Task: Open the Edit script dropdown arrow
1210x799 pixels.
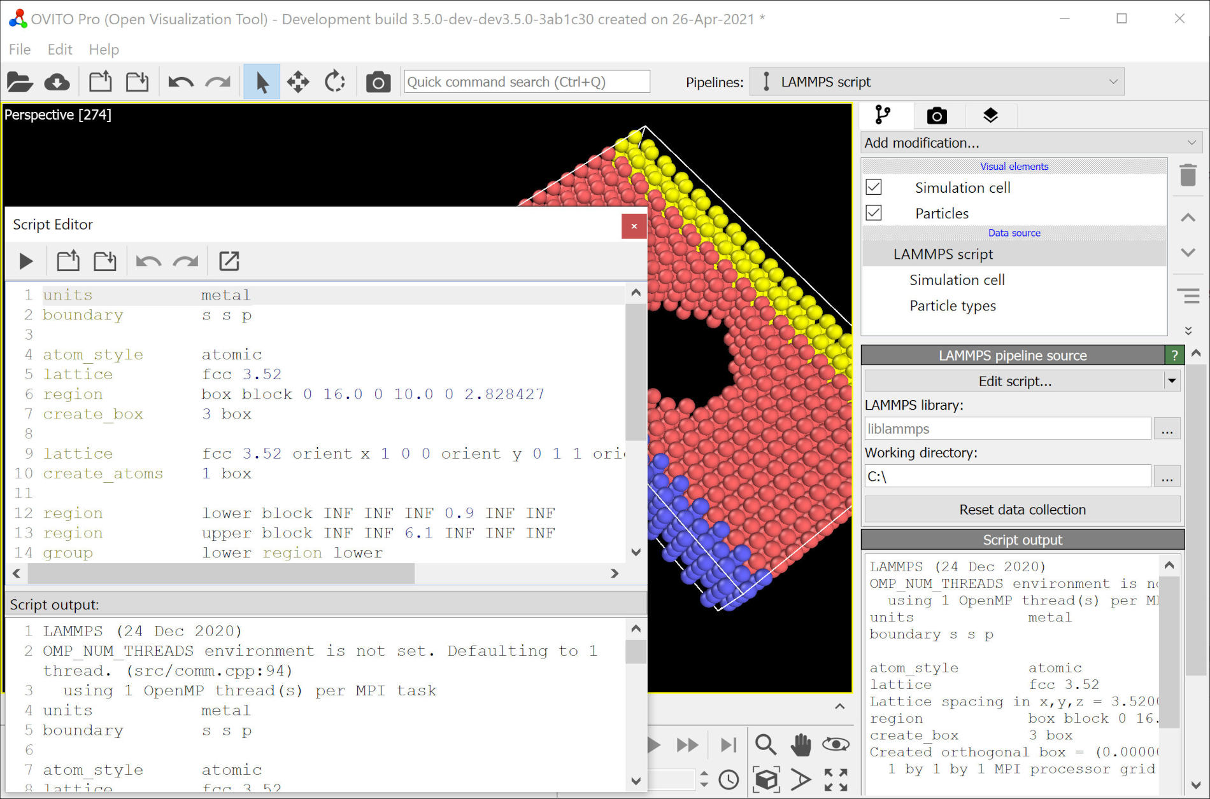Action: click(x=1172, y=381)
